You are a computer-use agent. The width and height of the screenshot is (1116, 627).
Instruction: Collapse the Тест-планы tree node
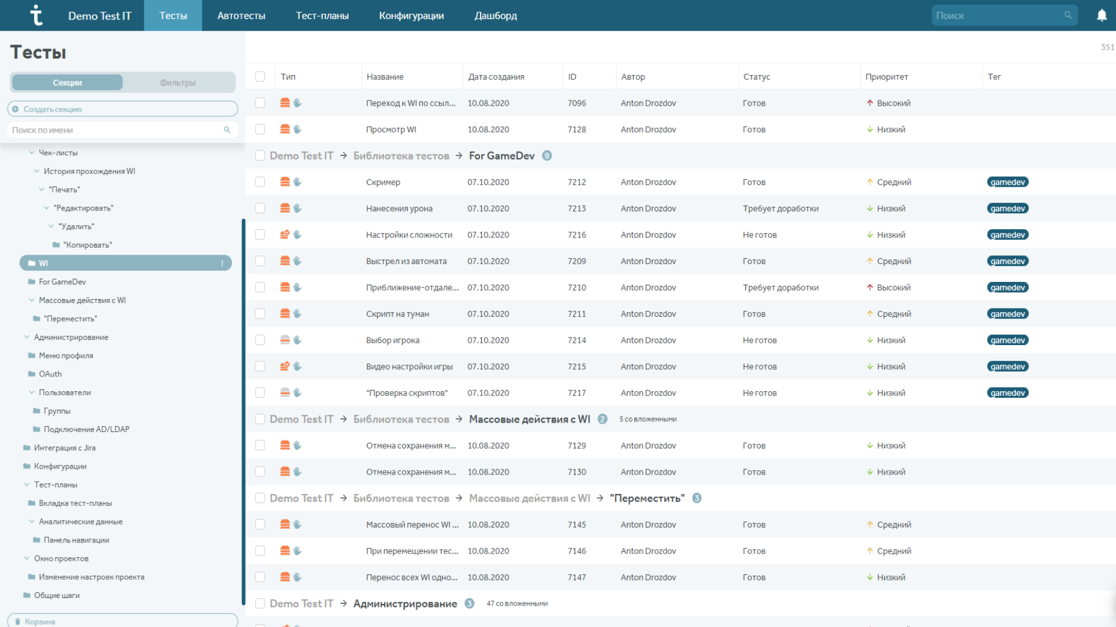(x=27, y=485)
